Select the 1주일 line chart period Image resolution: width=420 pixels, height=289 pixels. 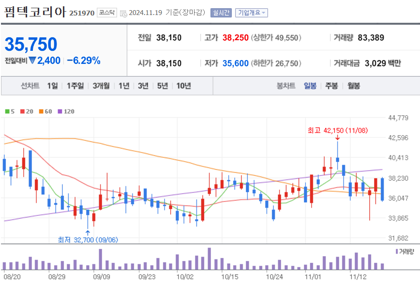click(x=75, y=86)
